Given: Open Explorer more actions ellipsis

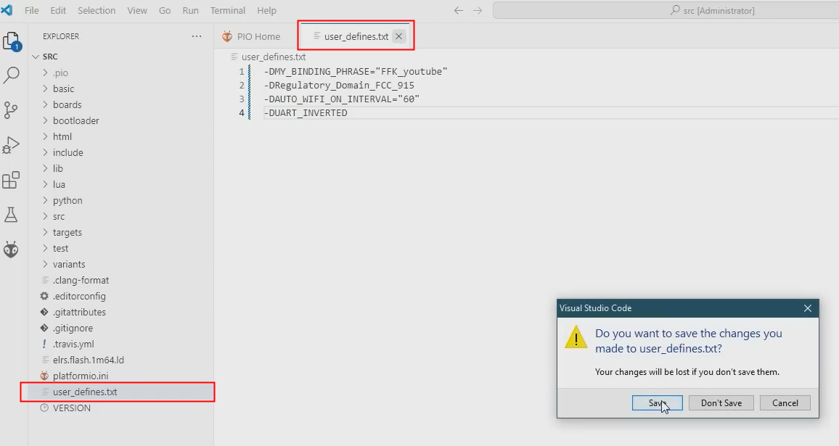Looking at the screenshot, I should (197, 36).
